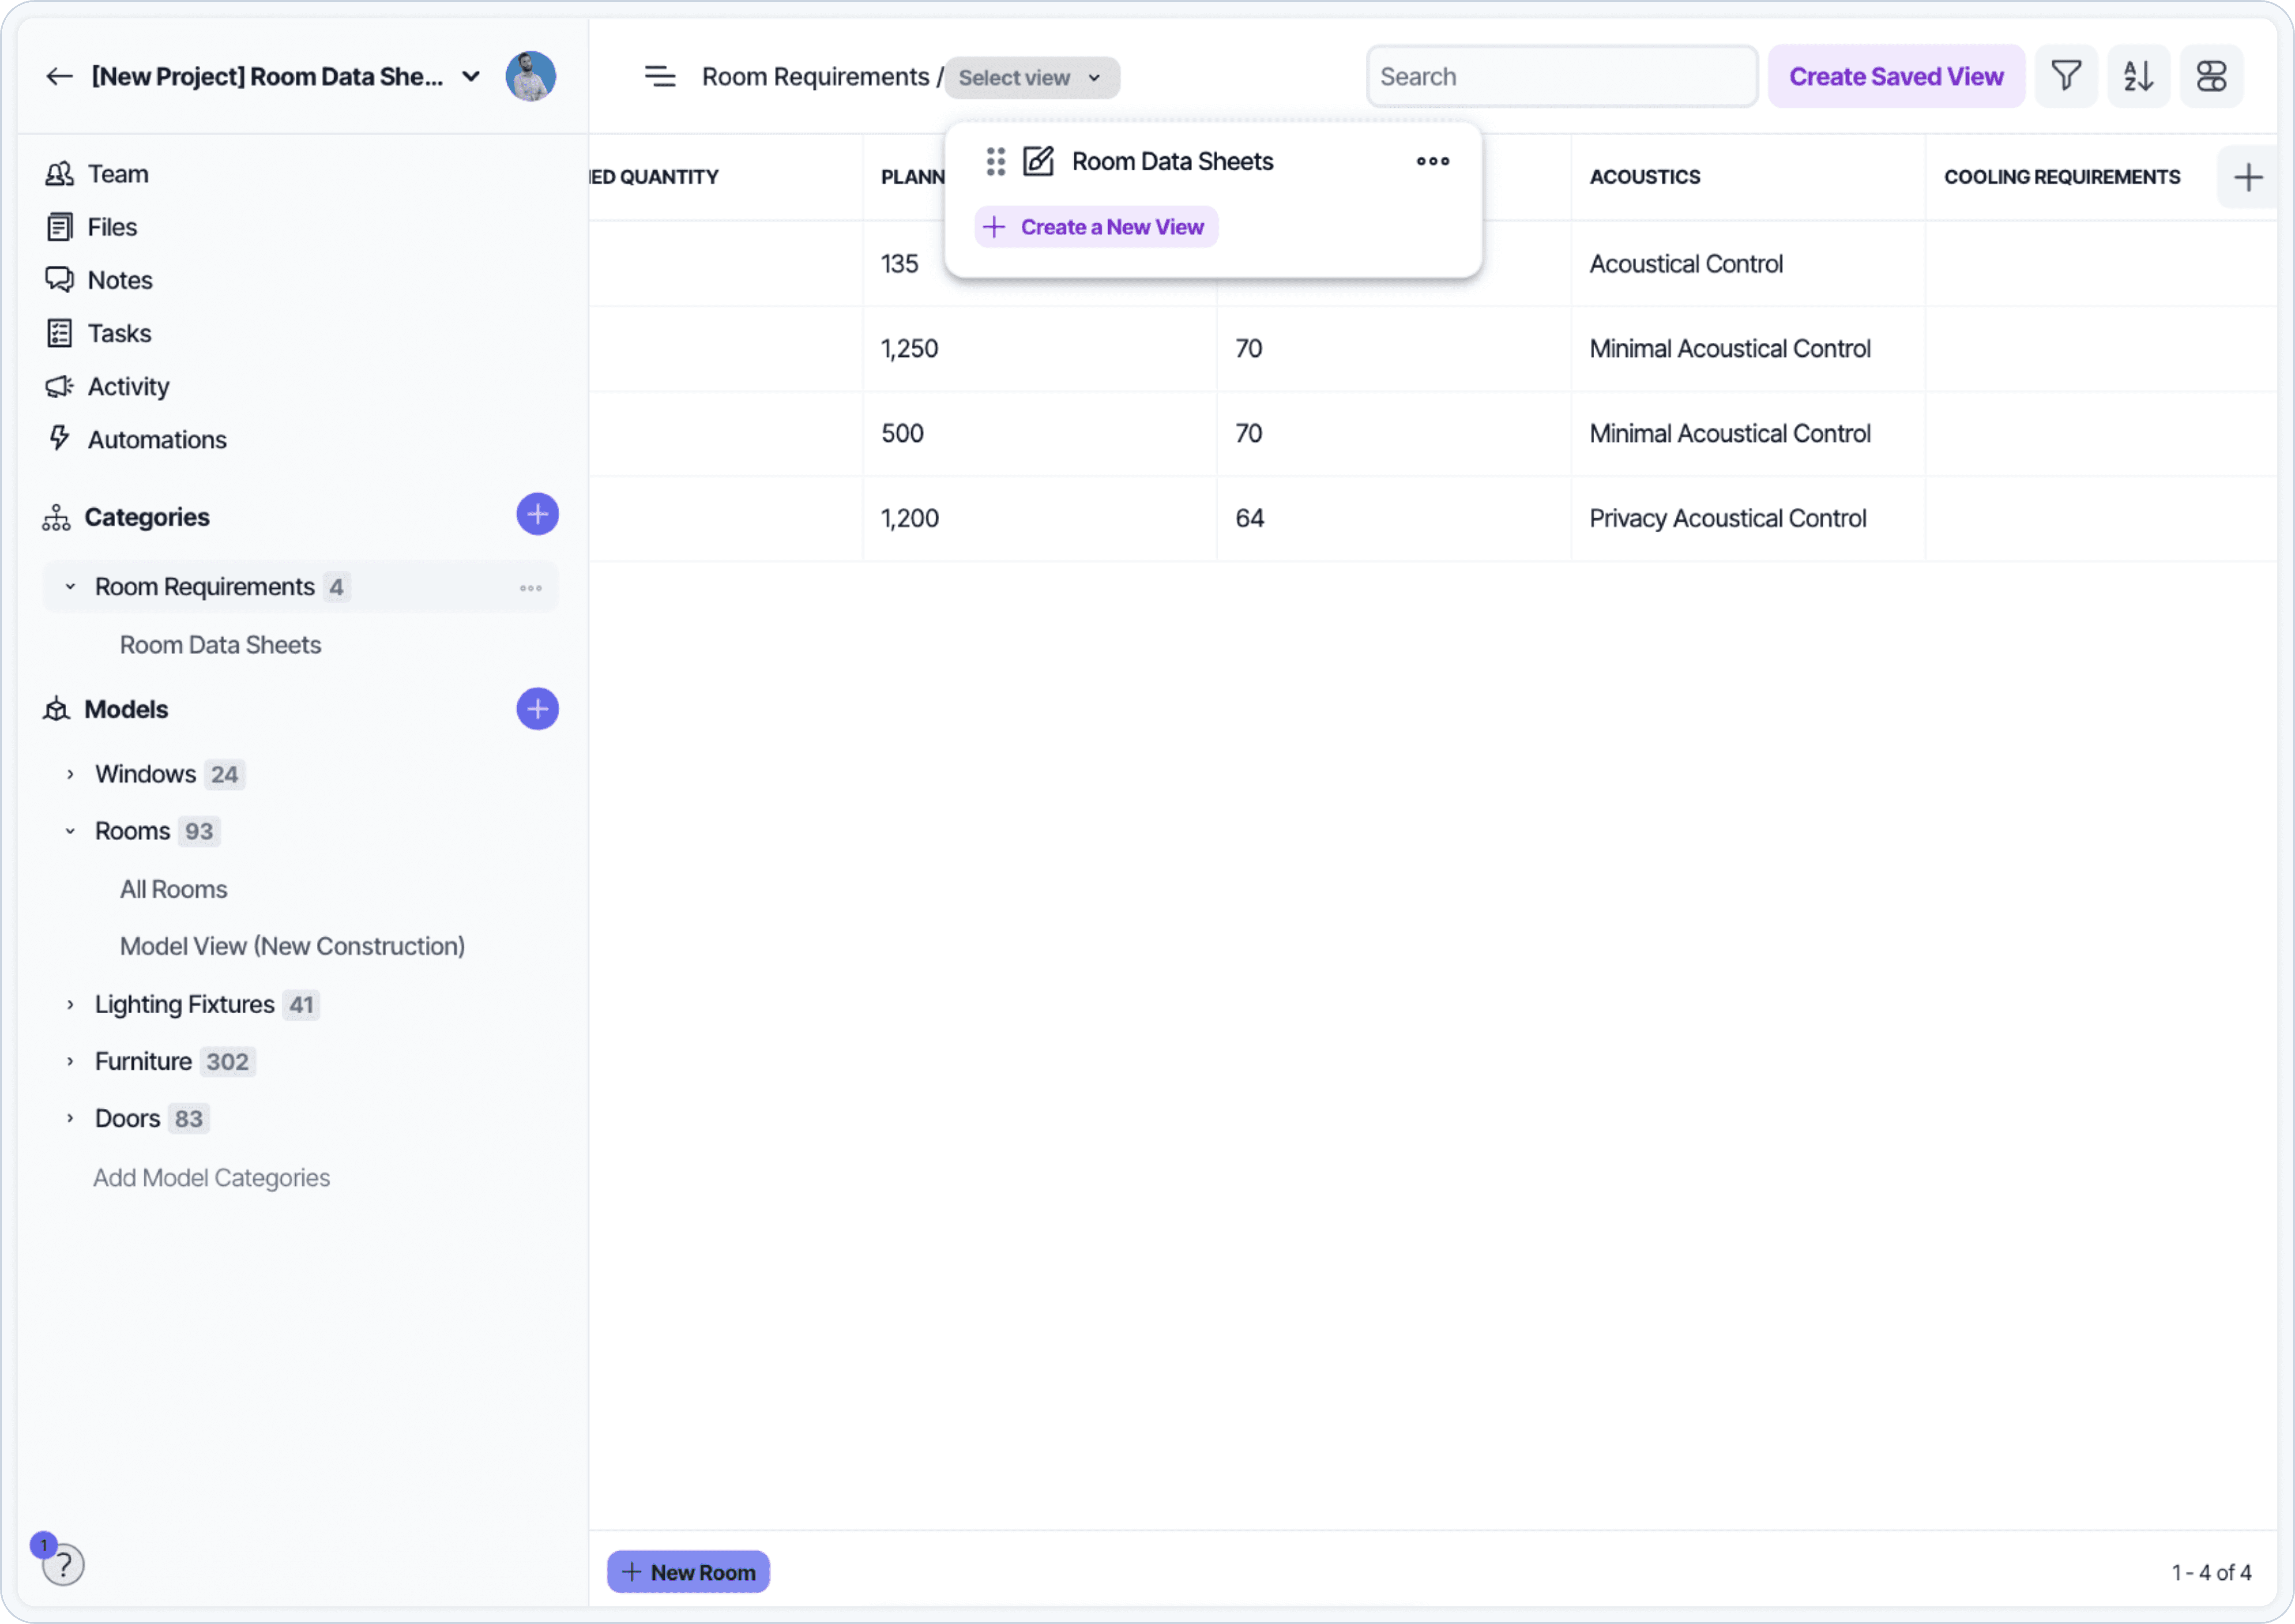Click the purple plus next to Categories
2295x1624 pixels.
pos(537,514)
